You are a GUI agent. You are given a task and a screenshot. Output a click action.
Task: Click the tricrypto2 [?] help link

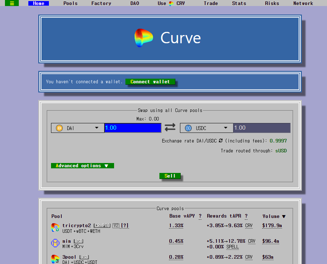[125, 225]
